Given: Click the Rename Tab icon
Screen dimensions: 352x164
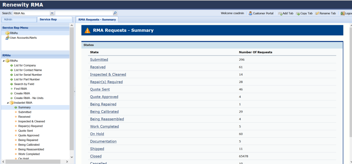Looking at the screenshot, I should tap(317, 14).
